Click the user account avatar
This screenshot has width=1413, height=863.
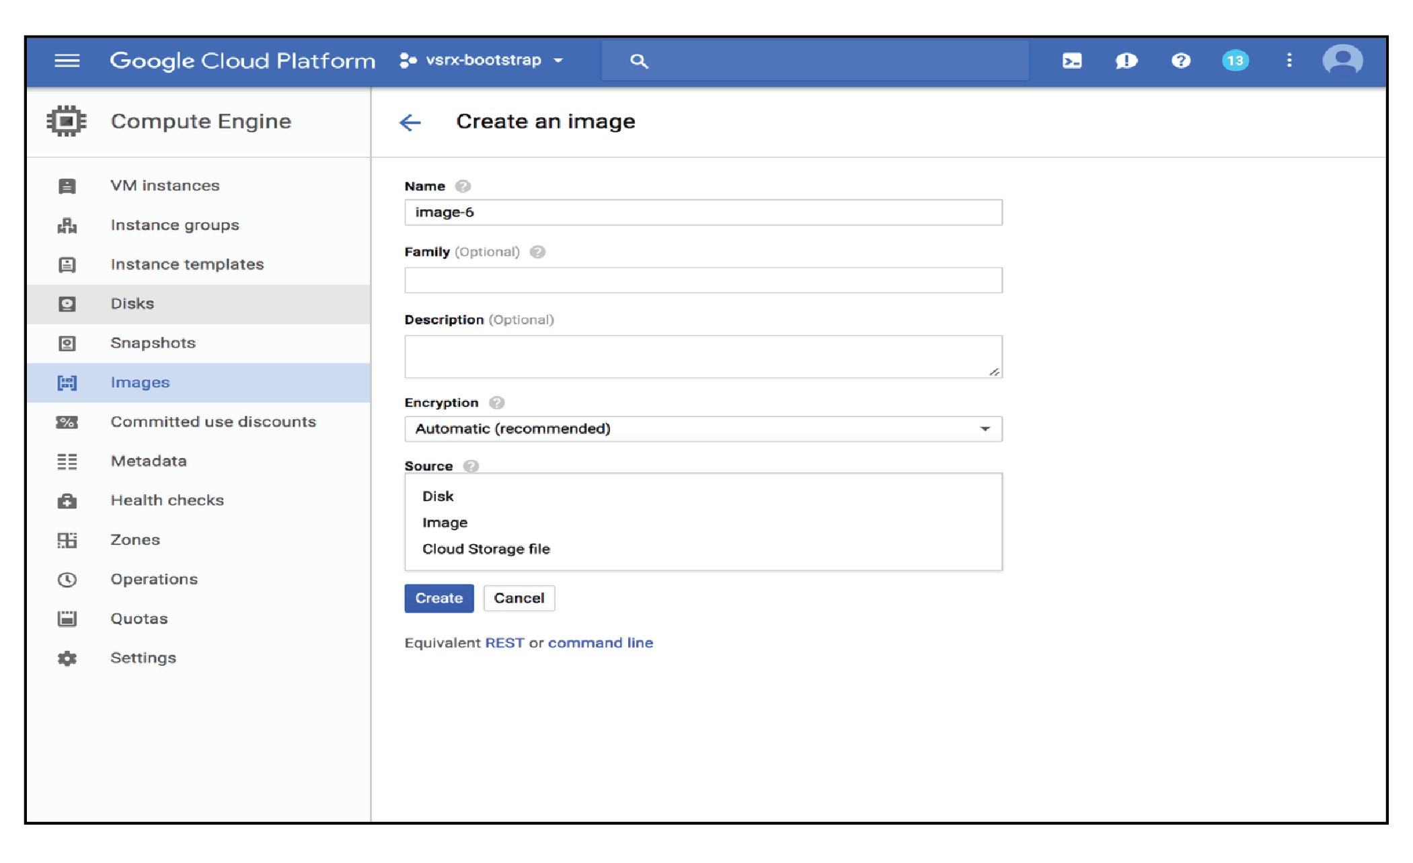pyautogui.click(x=1342, y=61)
